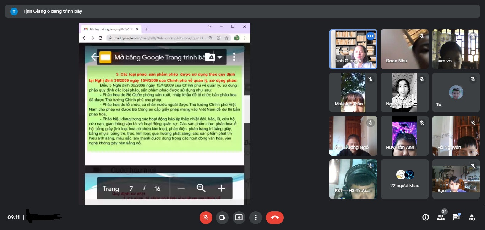Select Đoan Như video tile
The height and width of the screenshot is (230, 485).
405,49
